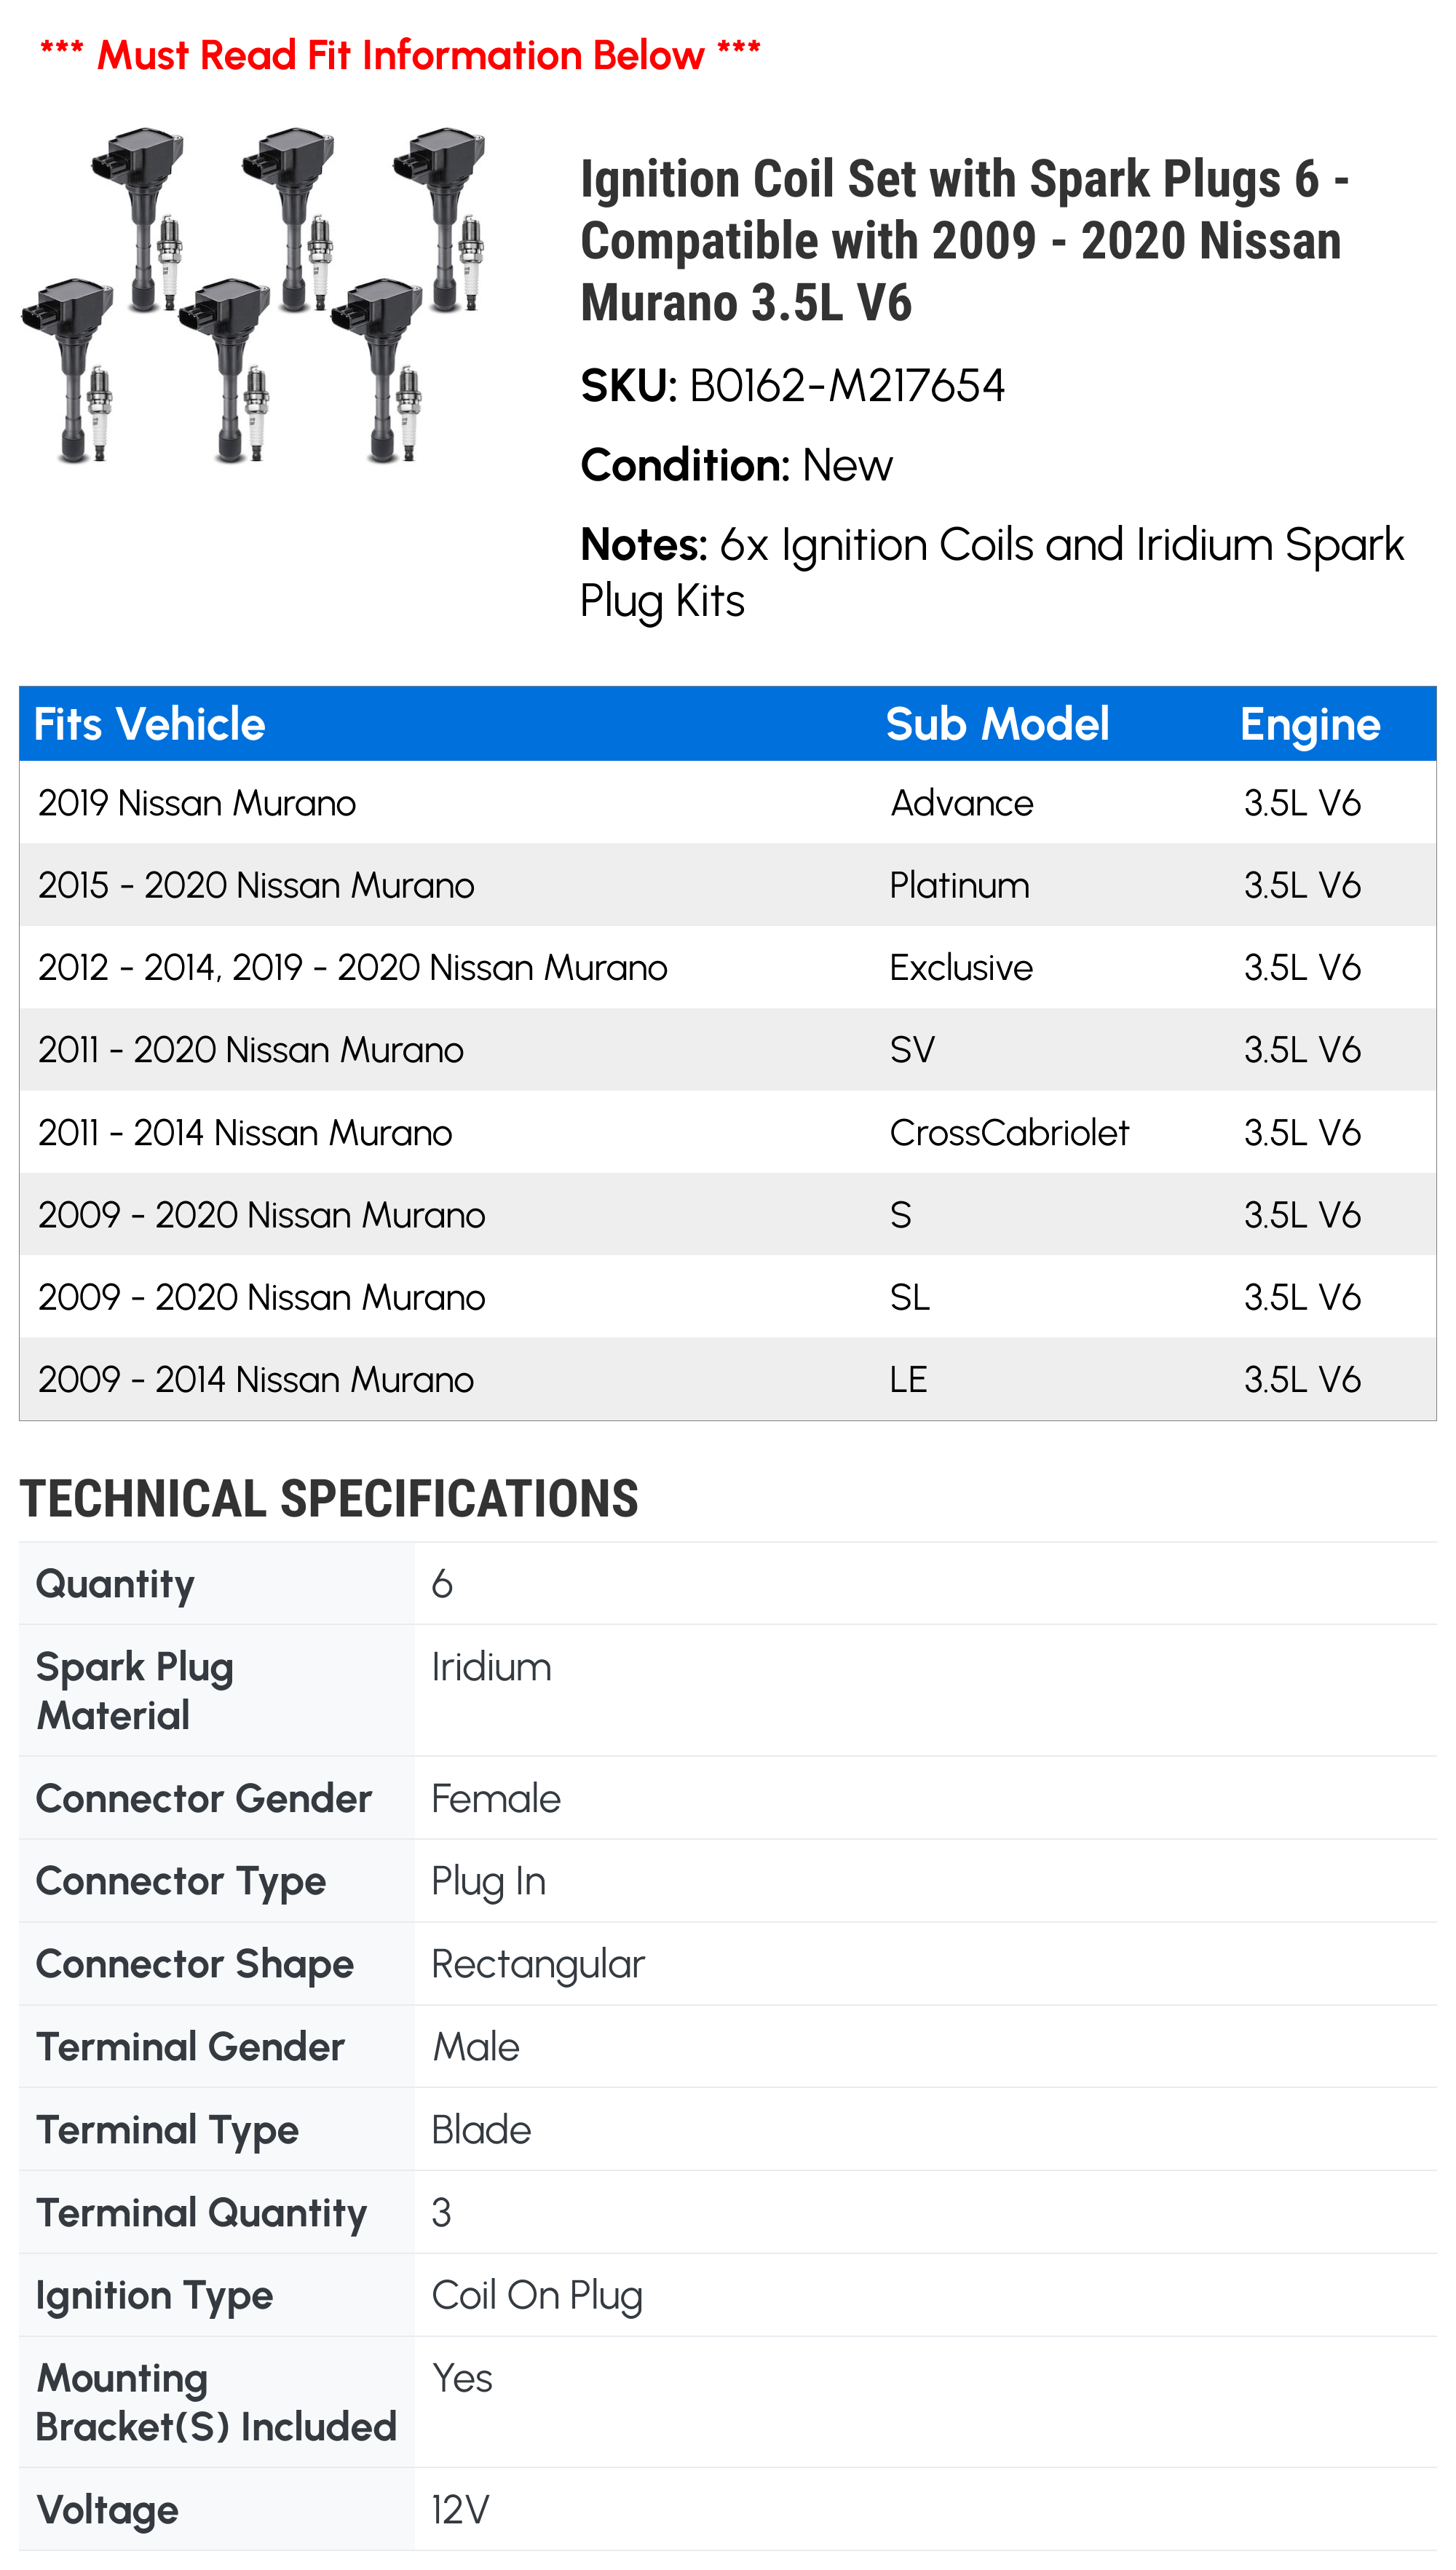Click the Connector Shape Rectangular value
This screenshot has height=2570, width=1456.
click(538, 1964)
